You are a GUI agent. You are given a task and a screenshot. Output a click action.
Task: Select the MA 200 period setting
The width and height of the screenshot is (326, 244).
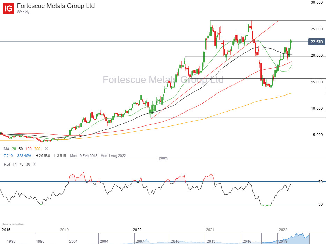tap(37, 149)
